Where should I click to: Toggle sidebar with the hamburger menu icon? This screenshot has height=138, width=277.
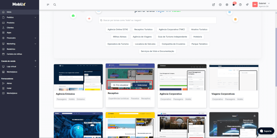pyautogui.click(x=48, y=5)
